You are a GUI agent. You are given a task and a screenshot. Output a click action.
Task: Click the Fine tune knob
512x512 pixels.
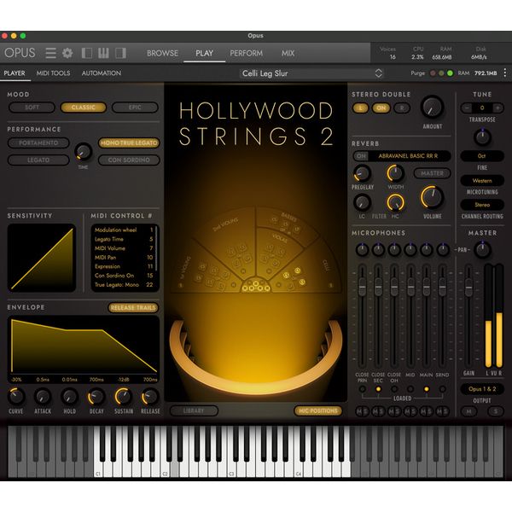coord(482,137)
